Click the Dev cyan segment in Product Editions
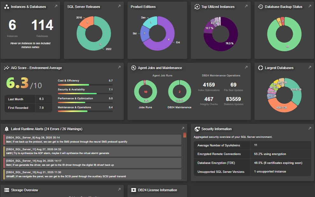The height and width of the screenshot is (197, 315). tap(151, 22)
